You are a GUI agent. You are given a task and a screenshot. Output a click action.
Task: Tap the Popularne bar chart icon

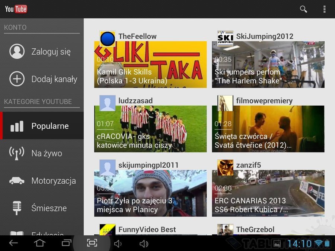(x=17, y=126)
